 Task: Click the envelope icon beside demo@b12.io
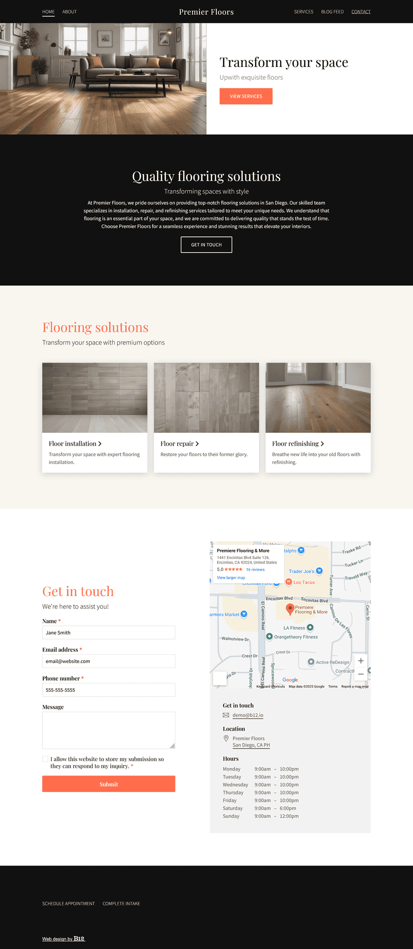pyautogui.click(x=226, y=715)
